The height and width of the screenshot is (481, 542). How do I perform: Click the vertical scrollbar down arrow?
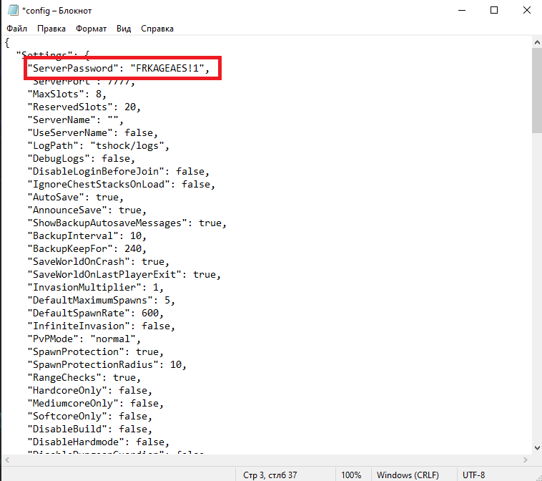tap(537, 448)
